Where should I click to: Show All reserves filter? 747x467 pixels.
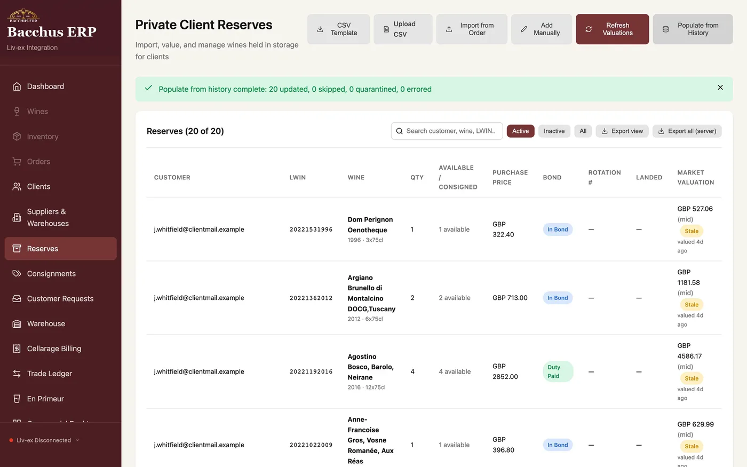583,131
